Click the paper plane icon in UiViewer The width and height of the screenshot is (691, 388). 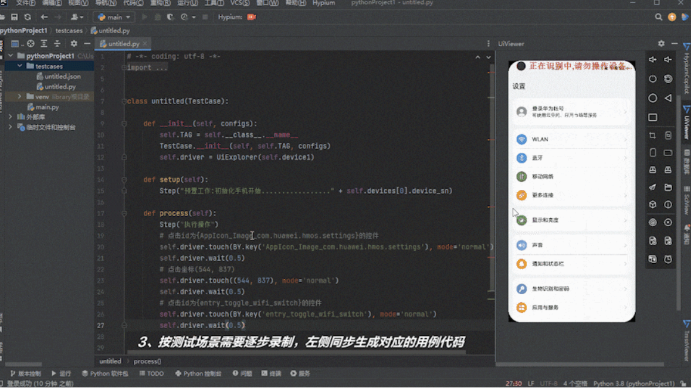(652, 188)
